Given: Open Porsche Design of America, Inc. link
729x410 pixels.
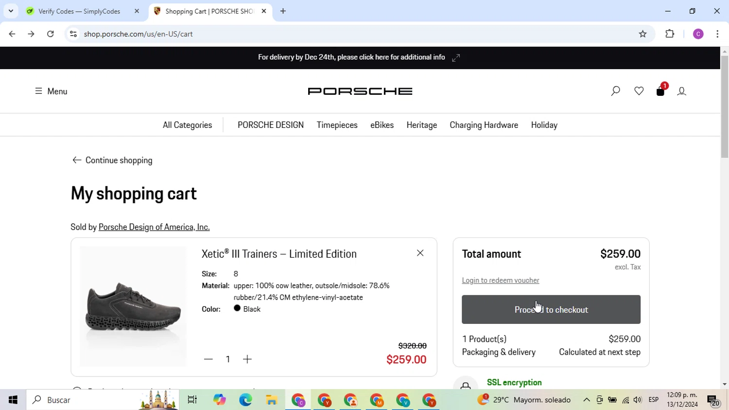Looking at the screenshot, I should pos(154,227).
